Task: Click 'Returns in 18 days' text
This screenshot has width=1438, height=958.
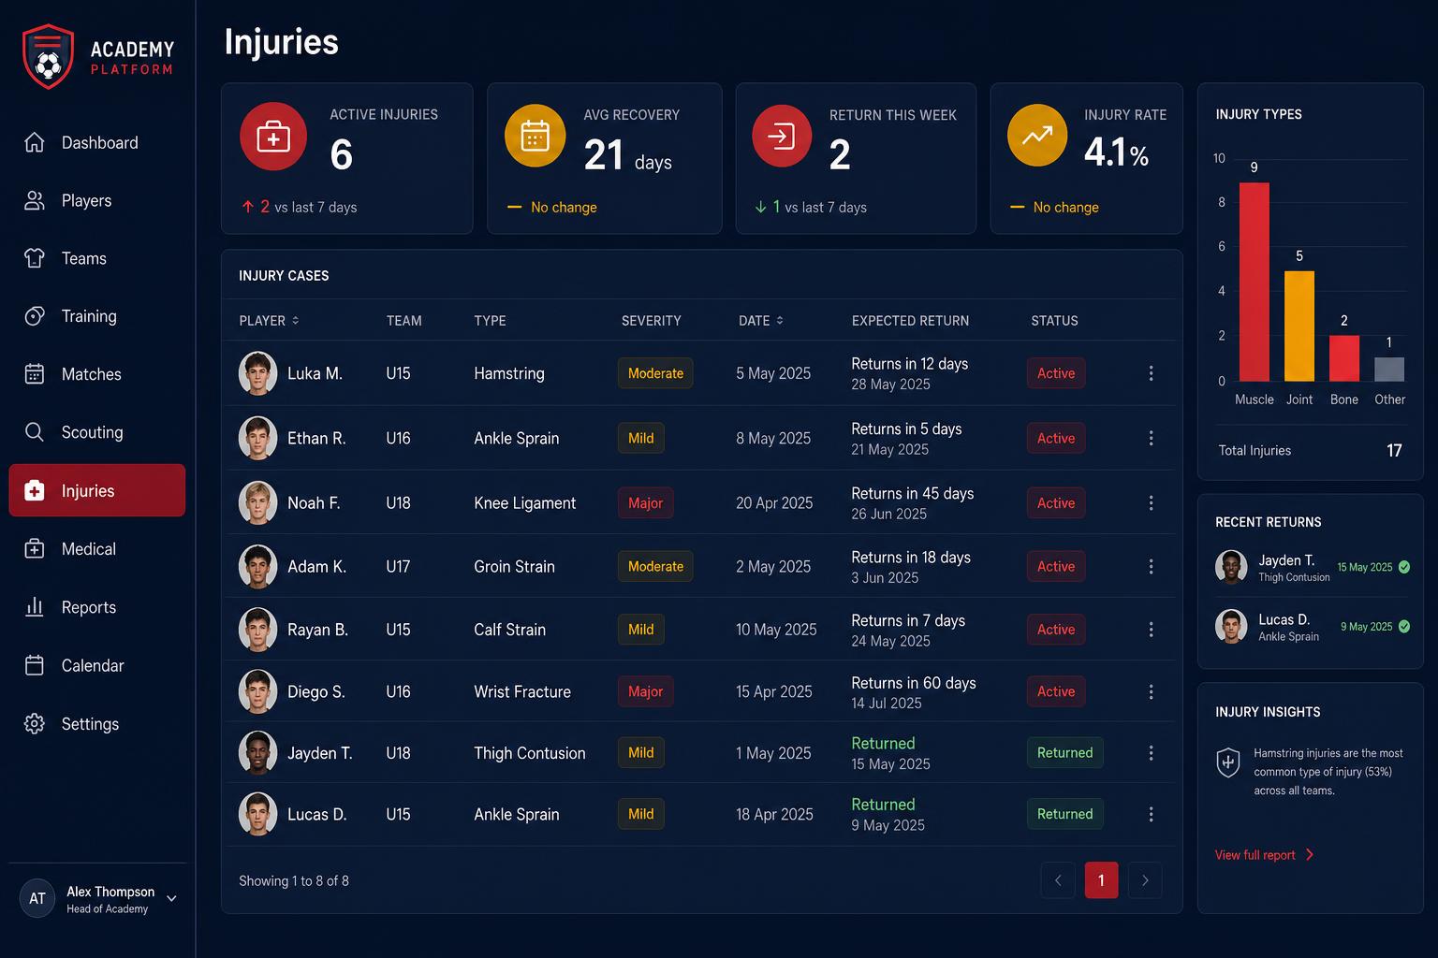Action: 911,558
